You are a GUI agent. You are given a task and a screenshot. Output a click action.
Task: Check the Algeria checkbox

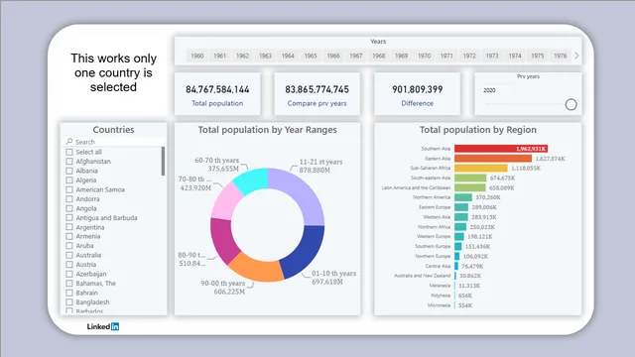point(69,180)
